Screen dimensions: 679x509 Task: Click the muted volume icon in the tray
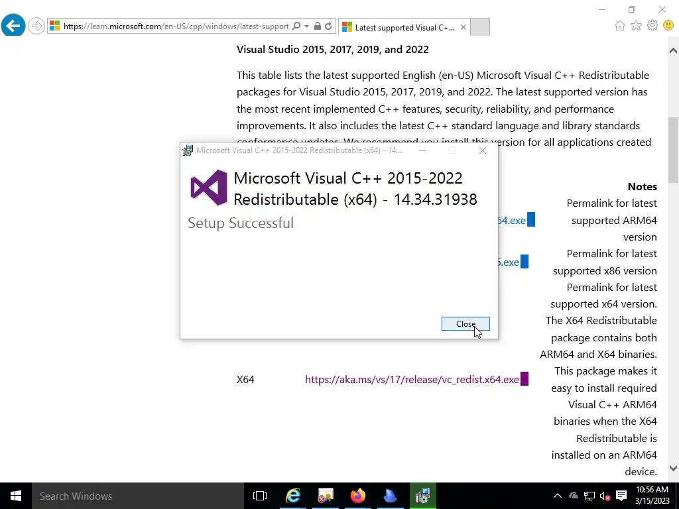pyautogui.click(x=605, y=496)
